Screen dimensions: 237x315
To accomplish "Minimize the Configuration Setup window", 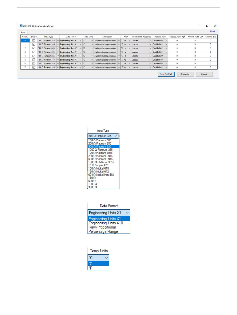I will pyautogui.click(x=199, y=26).
